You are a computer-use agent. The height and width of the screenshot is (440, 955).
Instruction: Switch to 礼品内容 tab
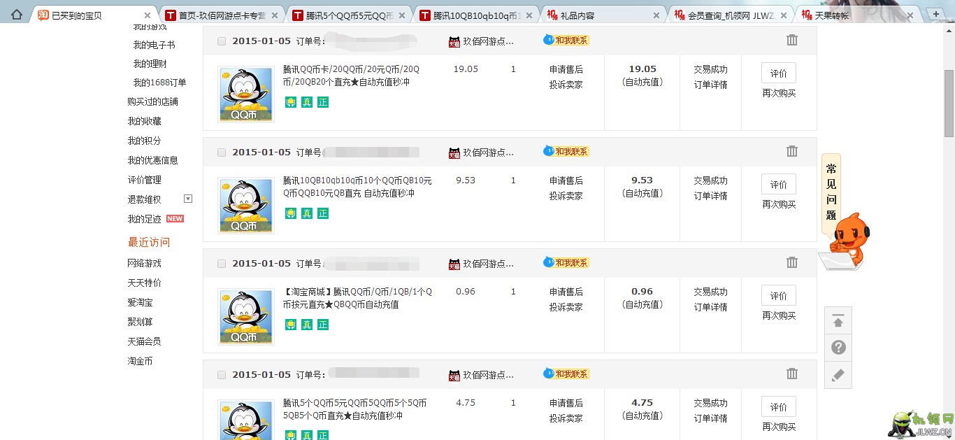604,15
